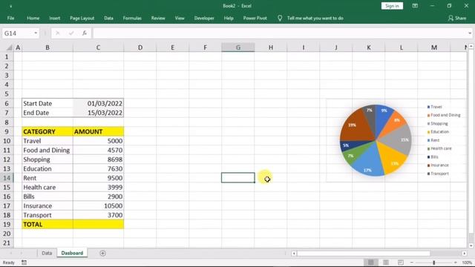Viewport: 475px width, 267px height.
Task: Click the Travel legend entry
Action: 435,107
